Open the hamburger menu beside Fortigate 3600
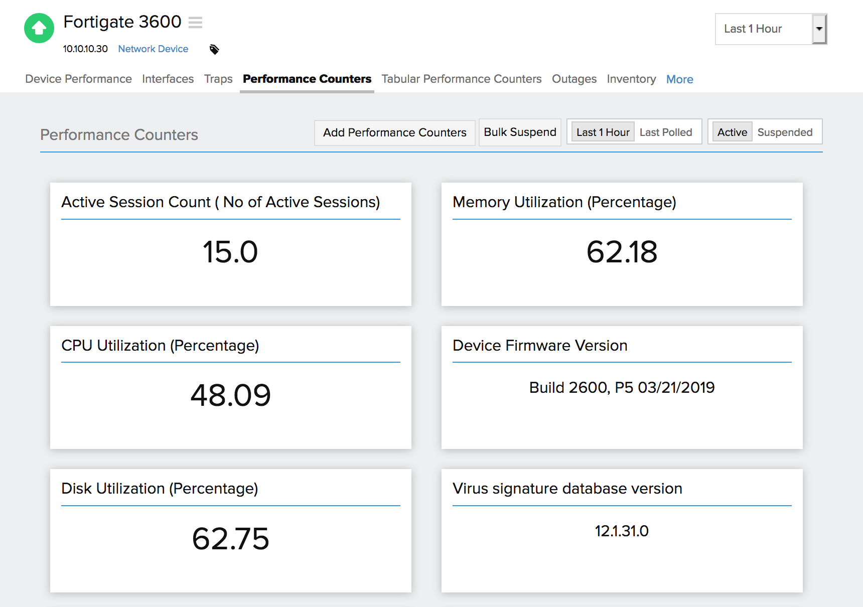 195,23
